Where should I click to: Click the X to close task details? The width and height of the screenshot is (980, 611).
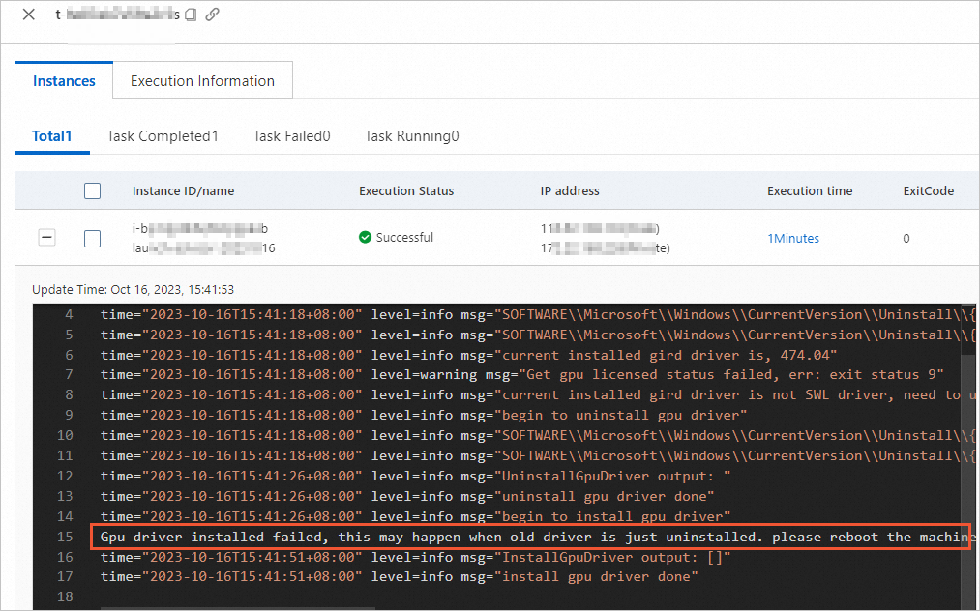tap(27, 15)
